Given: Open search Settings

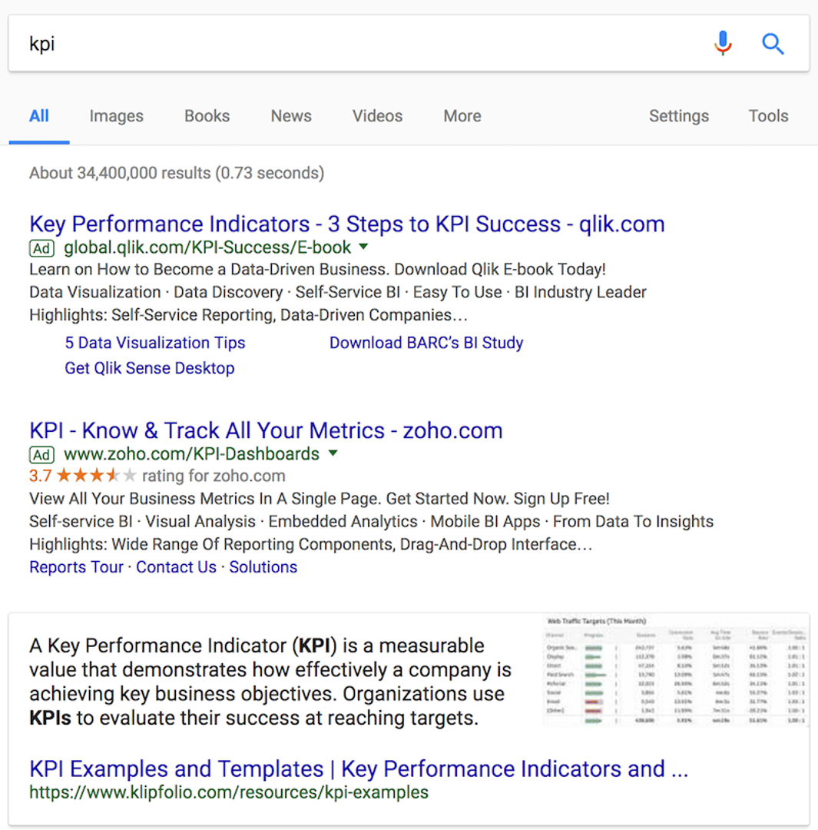Looking at the screenshot, I should coord(679,116).
